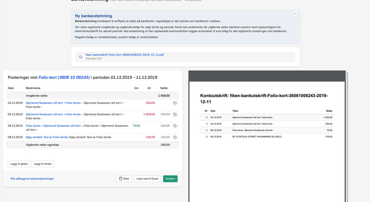Viewport: 370px width, 202px height.
Task: Click the dark PDF viewer toolbar bar
Action: click(267, 76)
